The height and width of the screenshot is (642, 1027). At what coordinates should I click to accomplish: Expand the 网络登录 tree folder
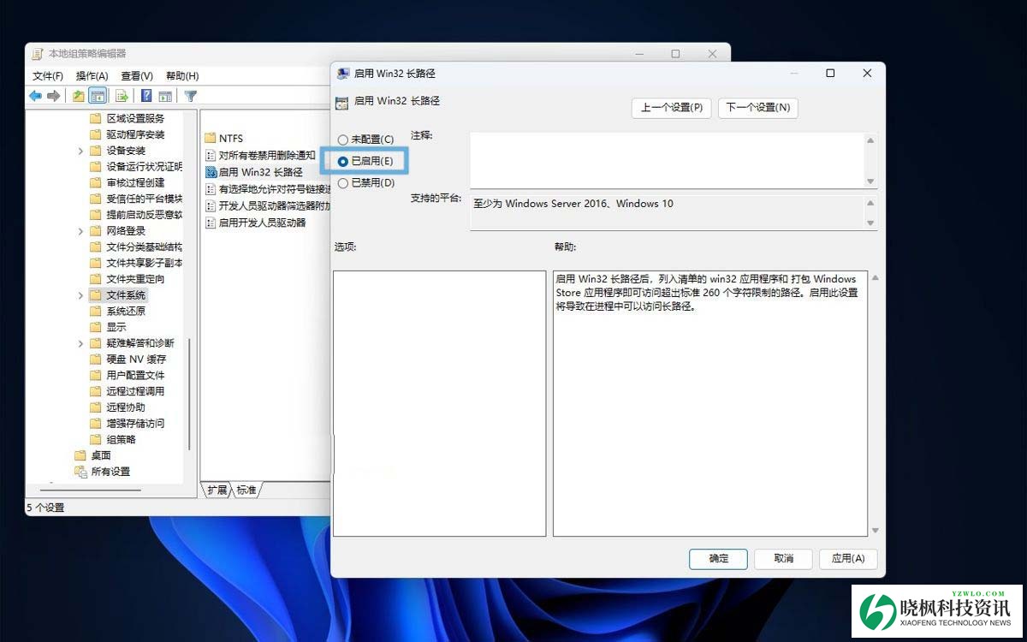[x=81, y=231]
